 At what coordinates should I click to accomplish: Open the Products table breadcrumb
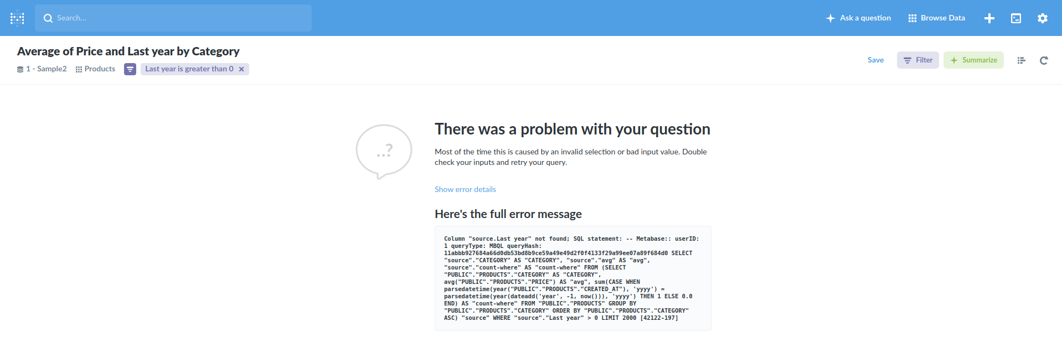click(100, 69)
